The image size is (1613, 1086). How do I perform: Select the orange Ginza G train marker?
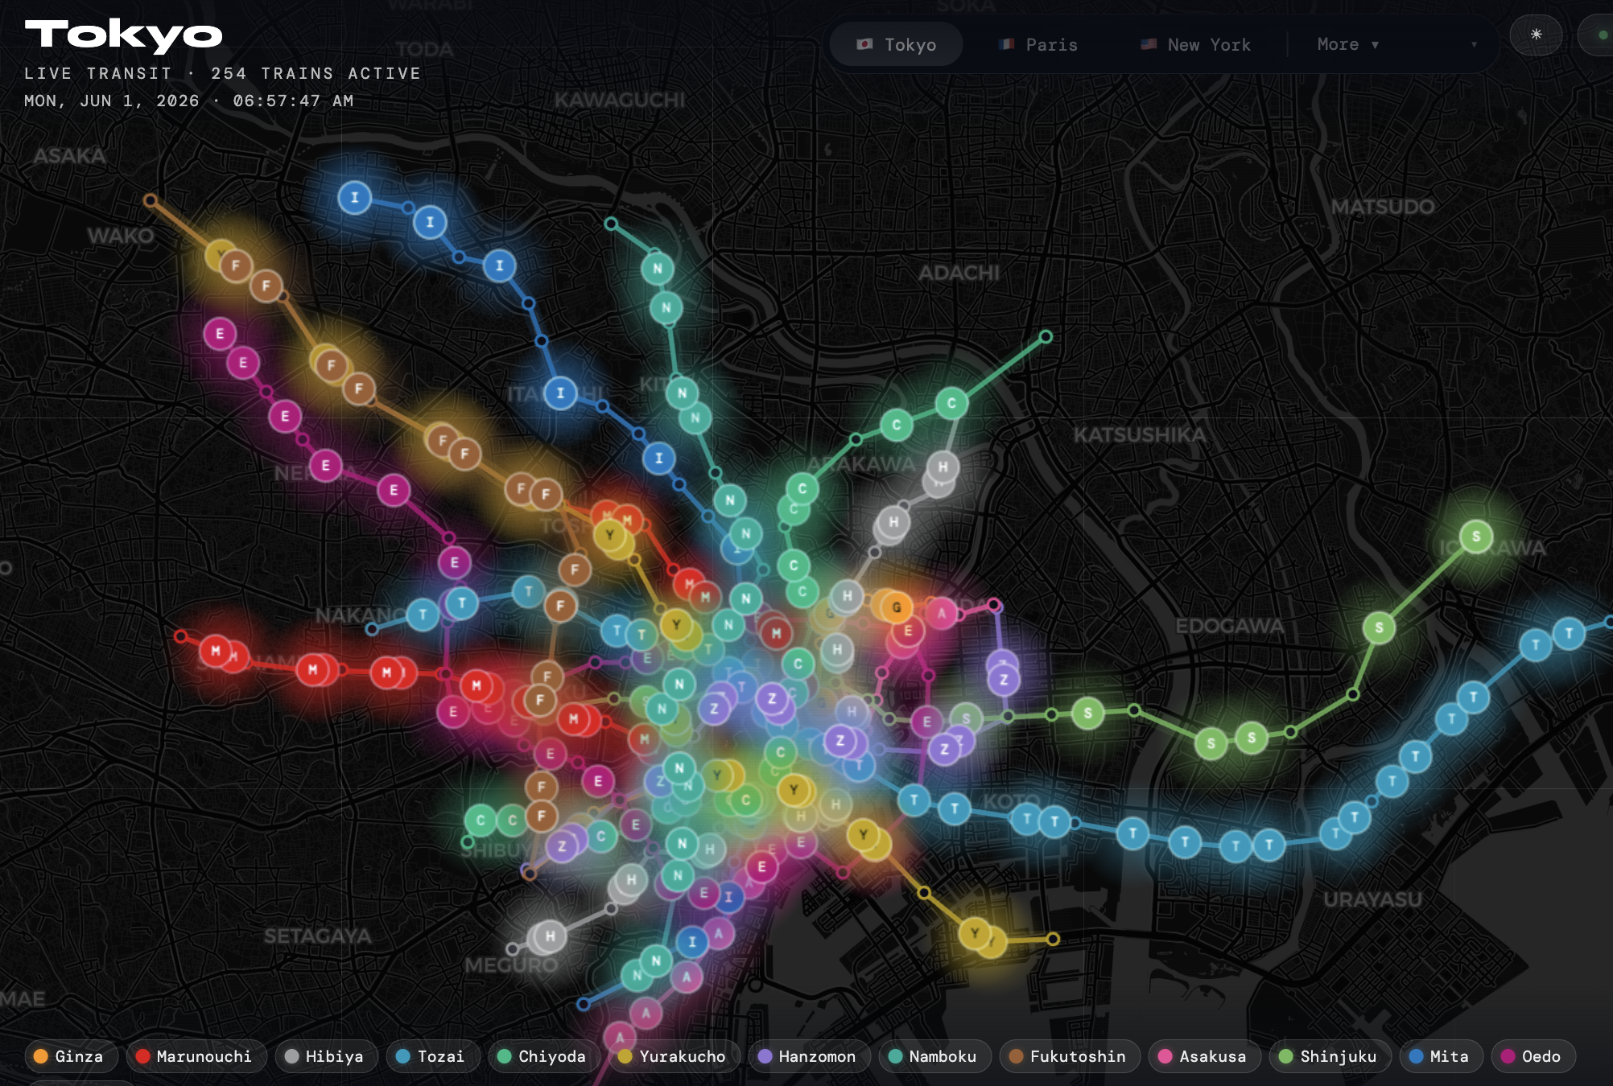point(896,607)
